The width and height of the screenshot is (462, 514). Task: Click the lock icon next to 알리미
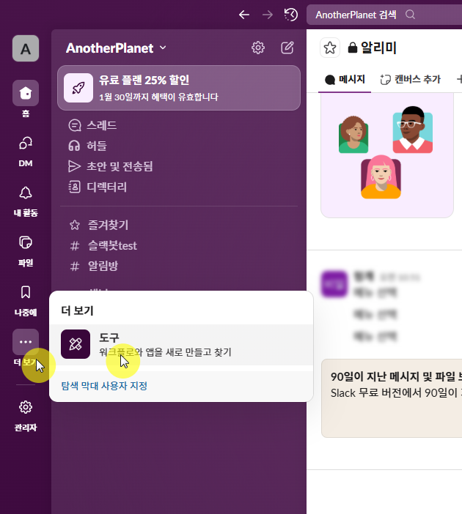pyautogui.click(x=352, y=48)
